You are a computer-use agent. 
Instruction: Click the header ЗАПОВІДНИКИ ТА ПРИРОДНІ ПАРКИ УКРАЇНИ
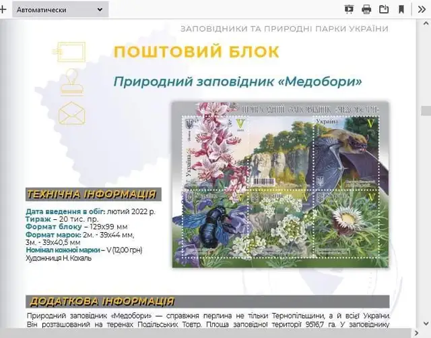pos(284,28)
